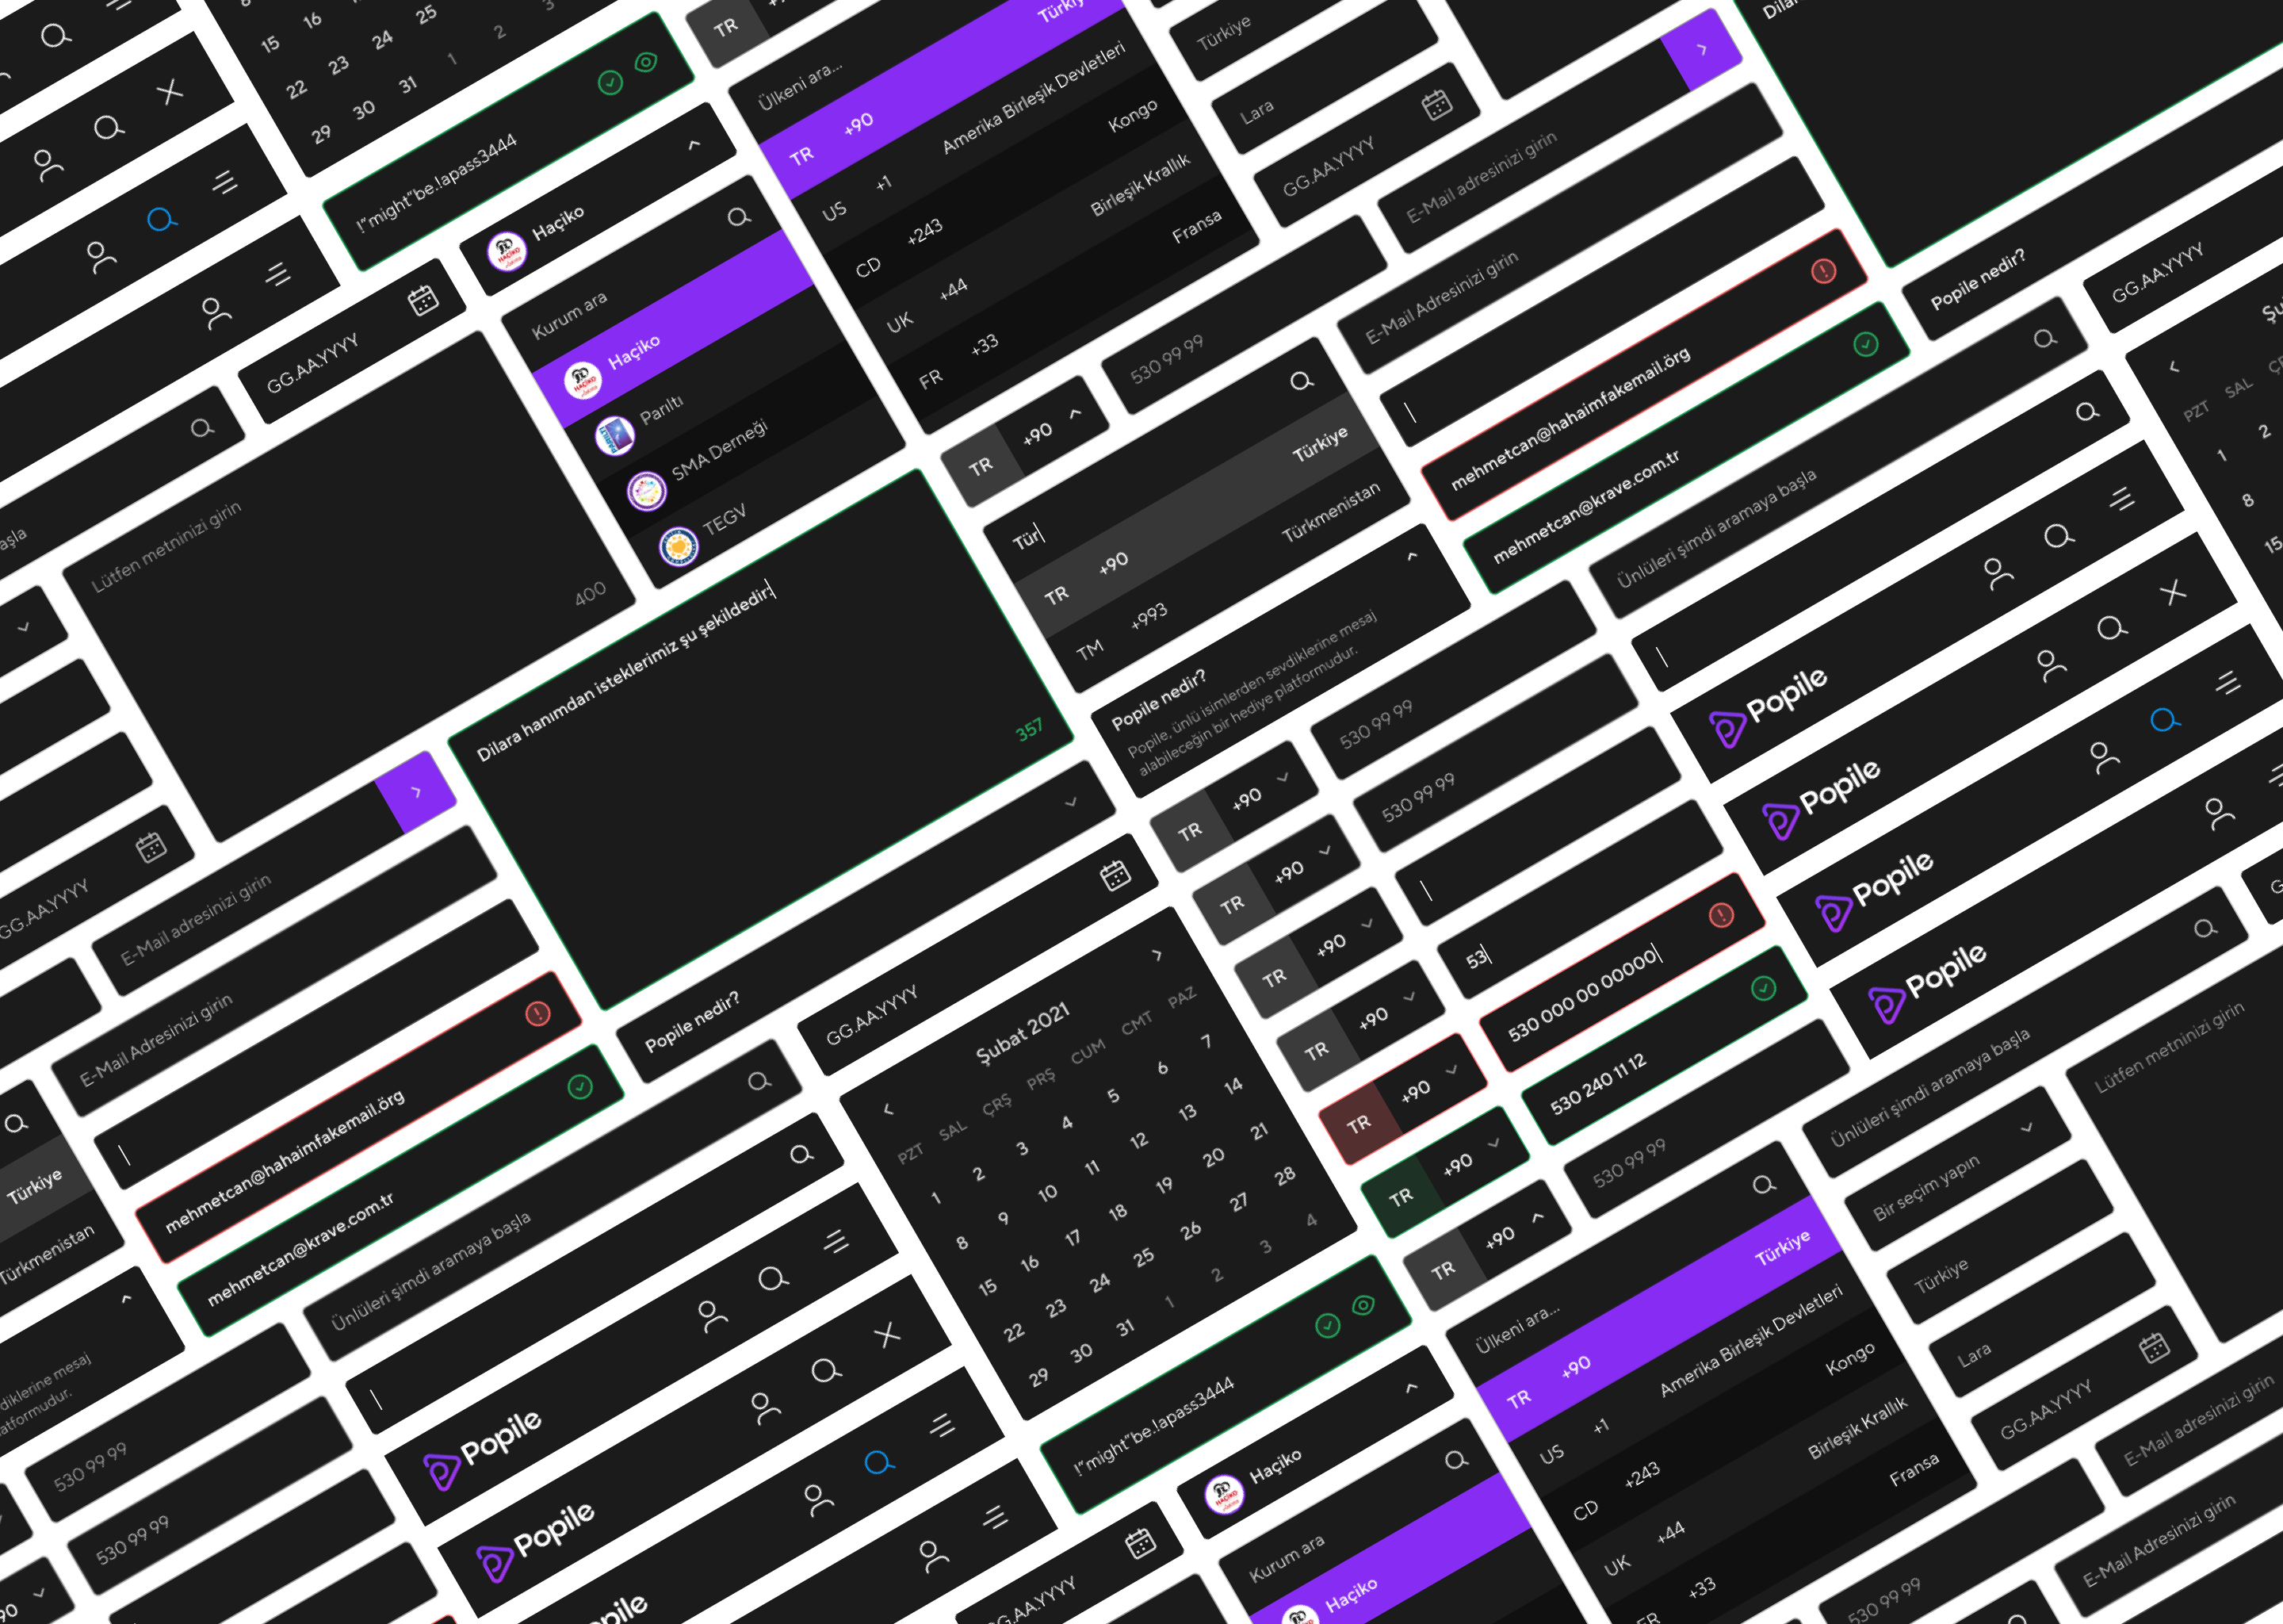Pick day 11 in the Şubat 2021 calendar

click(1092, 1167)
